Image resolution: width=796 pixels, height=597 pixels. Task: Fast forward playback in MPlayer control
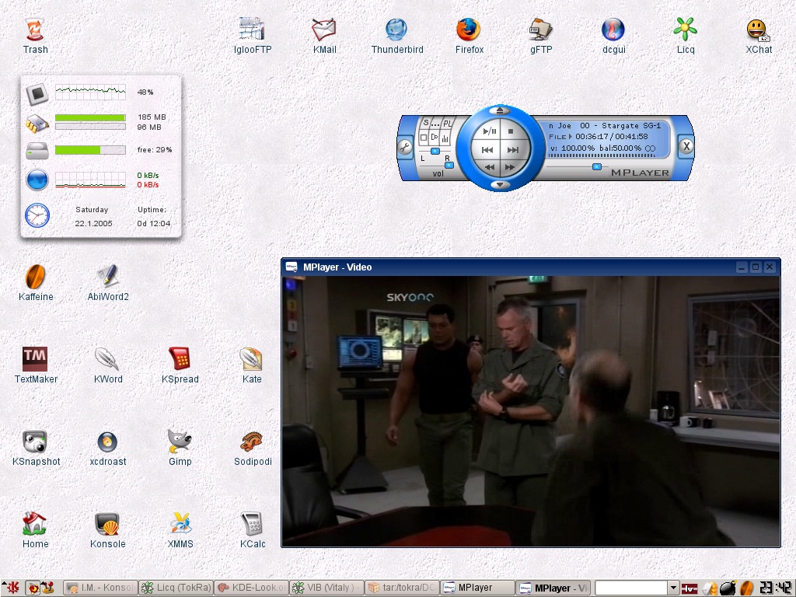tap(510, 167)
